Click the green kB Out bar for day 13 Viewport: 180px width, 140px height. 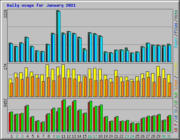[75, 116]
